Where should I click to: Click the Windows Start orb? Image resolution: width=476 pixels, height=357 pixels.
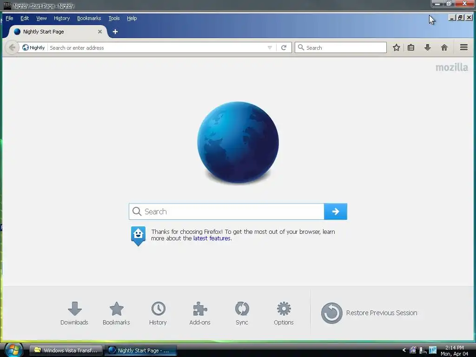[13, 350]
